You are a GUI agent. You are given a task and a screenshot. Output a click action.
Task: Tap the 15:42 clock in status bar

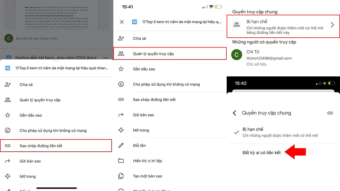(241, 83)
